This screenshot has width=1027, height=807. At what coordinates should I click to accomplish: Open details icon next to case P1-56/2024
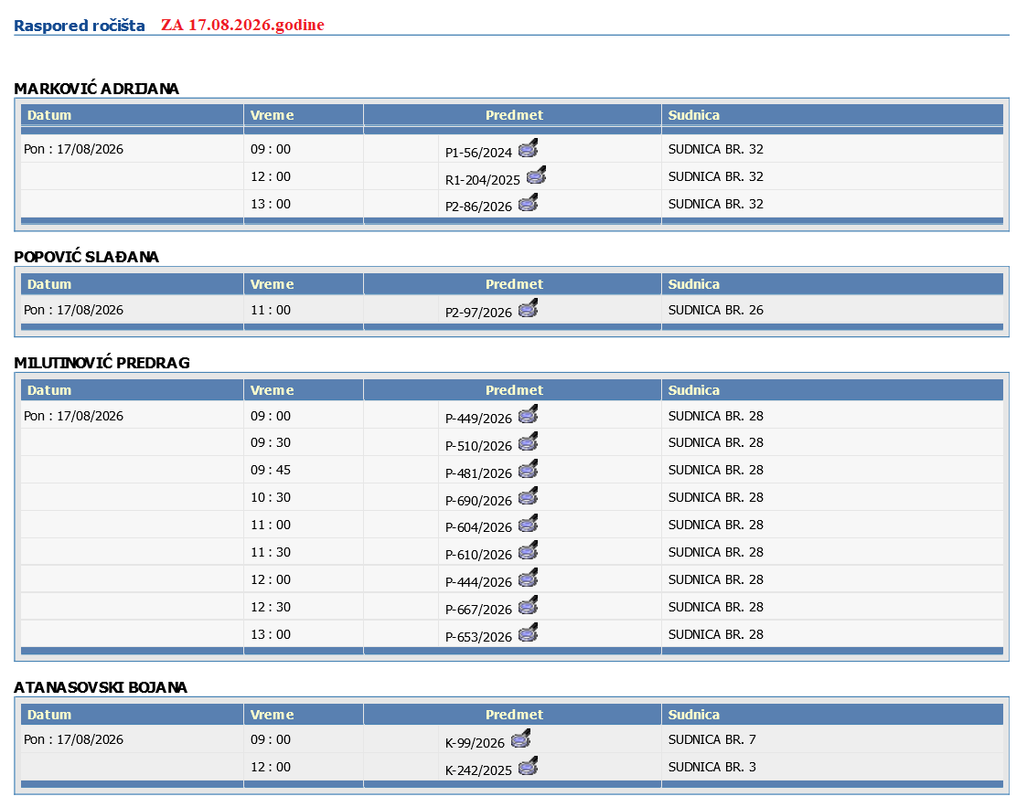(x=528, y=149)
